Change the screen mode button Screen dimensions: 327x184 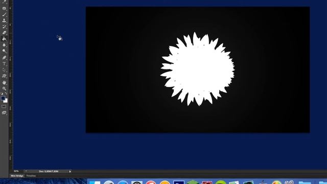[4, 112]
